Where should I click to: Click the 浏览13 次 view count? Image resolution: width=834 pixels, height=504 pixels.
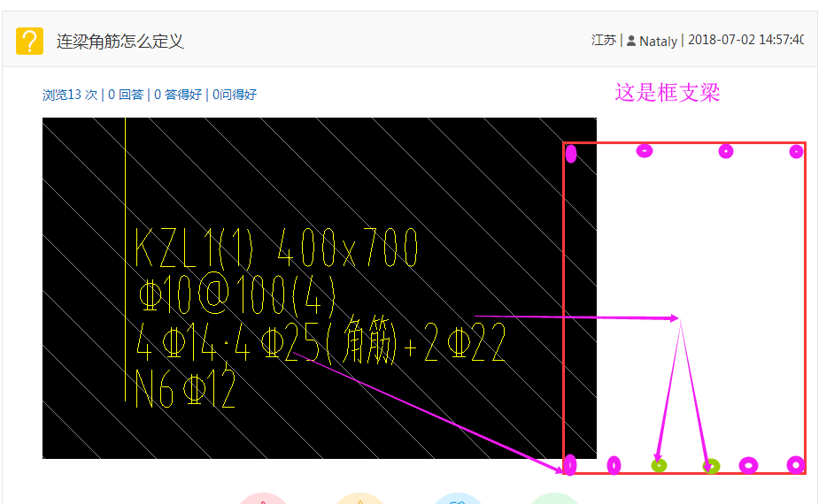[x=70, y=95]
